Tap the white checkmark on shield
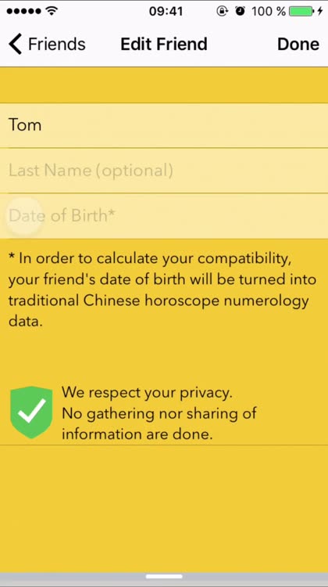The width and height of the screenshot is (328, 587). click(x=32, y=412)
